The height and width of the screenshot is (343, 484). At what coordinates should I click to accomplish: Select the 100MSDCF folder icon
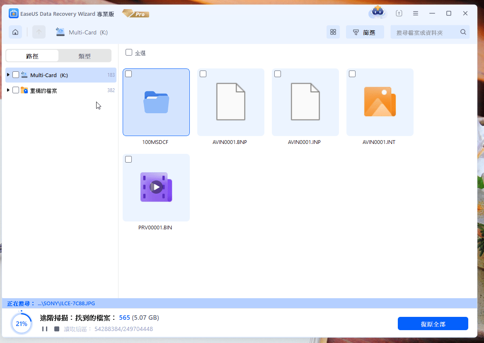click(156, 102)
